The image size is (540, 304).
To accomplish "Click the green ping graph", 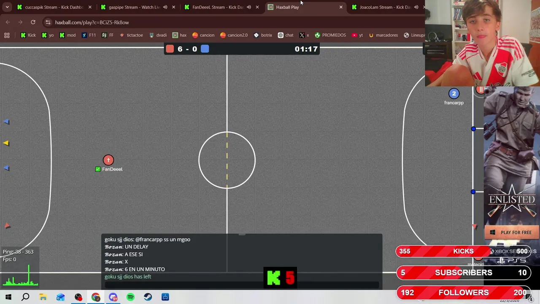I will click(x=20, y=276).
